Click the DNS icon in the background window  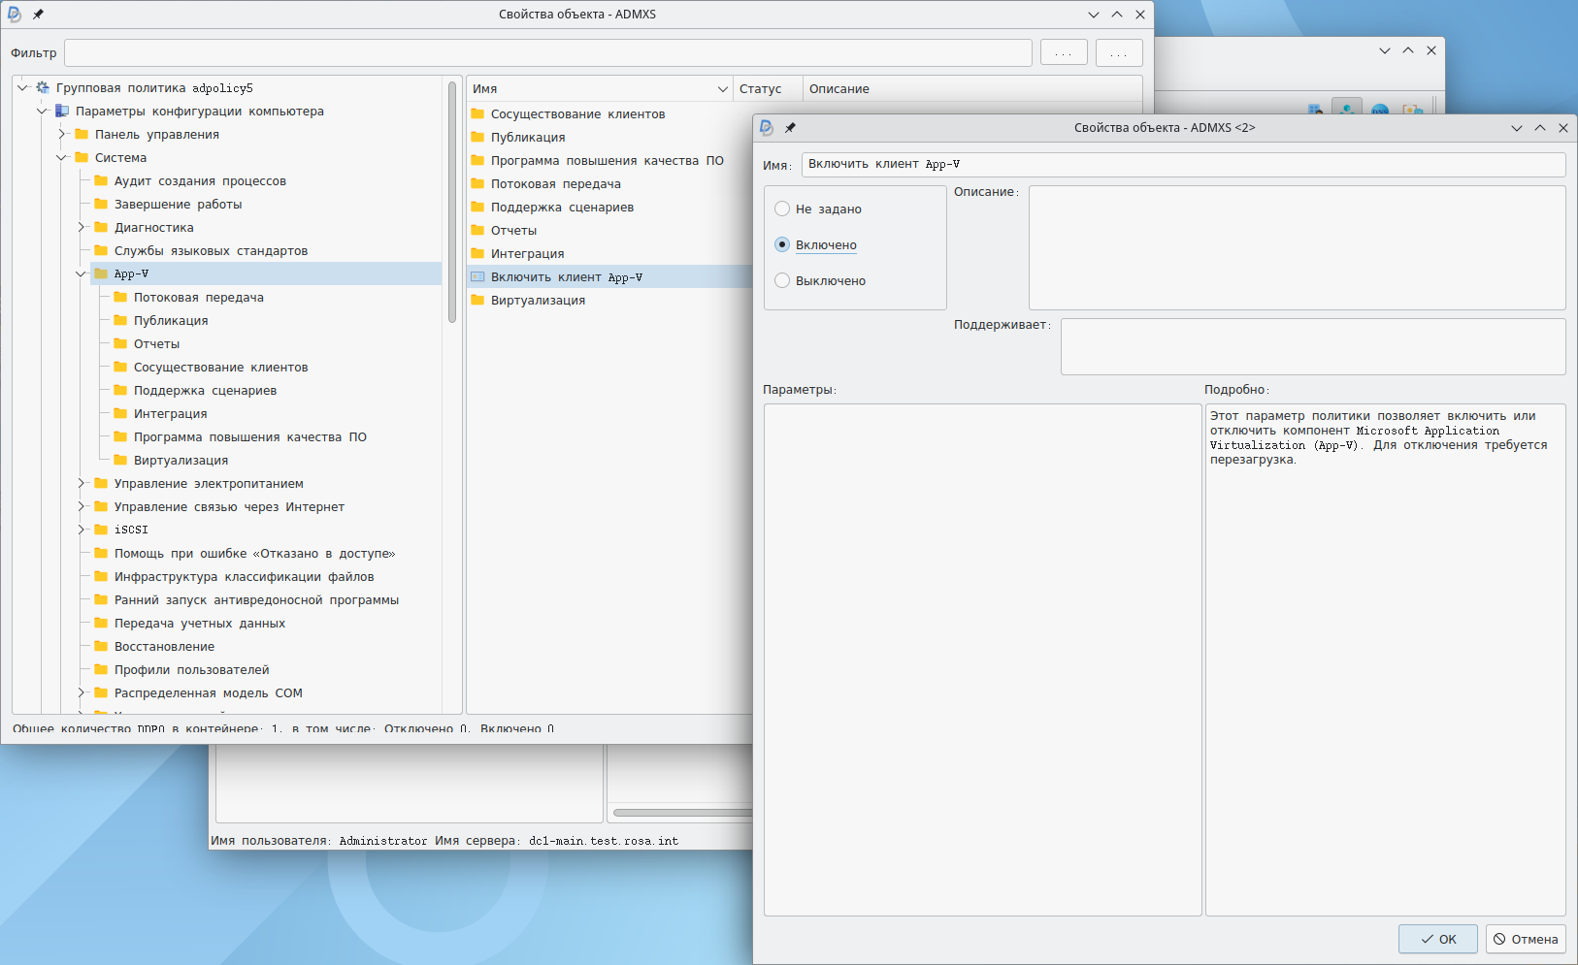point(1379,110)
